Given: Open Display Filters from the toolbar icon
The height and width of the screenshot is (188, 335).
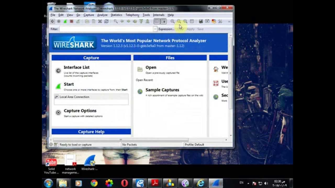Looking at the screenshot, I should pos(207,21).
